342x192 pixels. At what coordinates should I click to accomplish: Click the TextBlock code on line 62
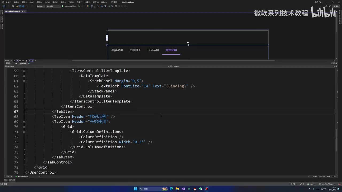(146, 86)
